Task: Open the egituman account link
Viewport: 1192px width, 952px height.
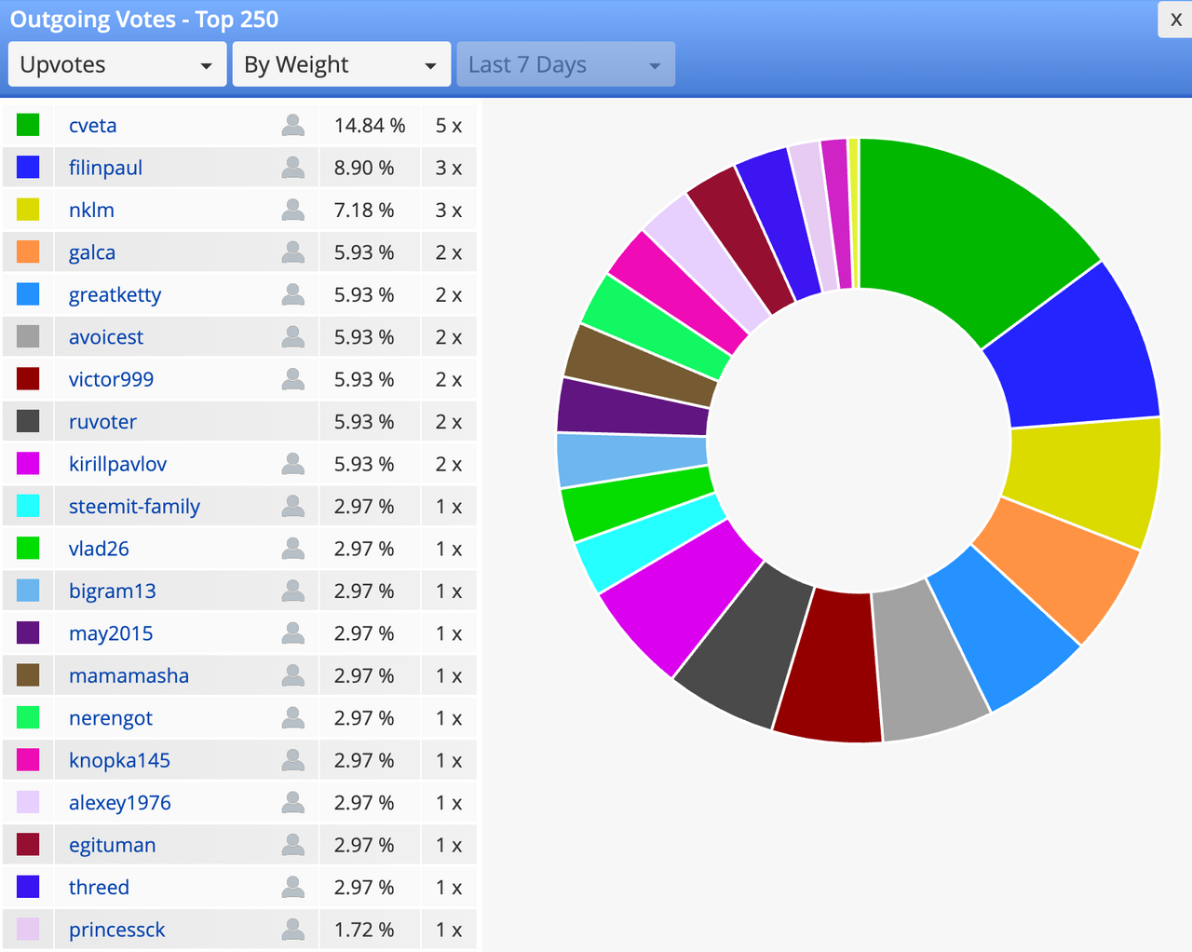Action: click(x=113, y=846)
